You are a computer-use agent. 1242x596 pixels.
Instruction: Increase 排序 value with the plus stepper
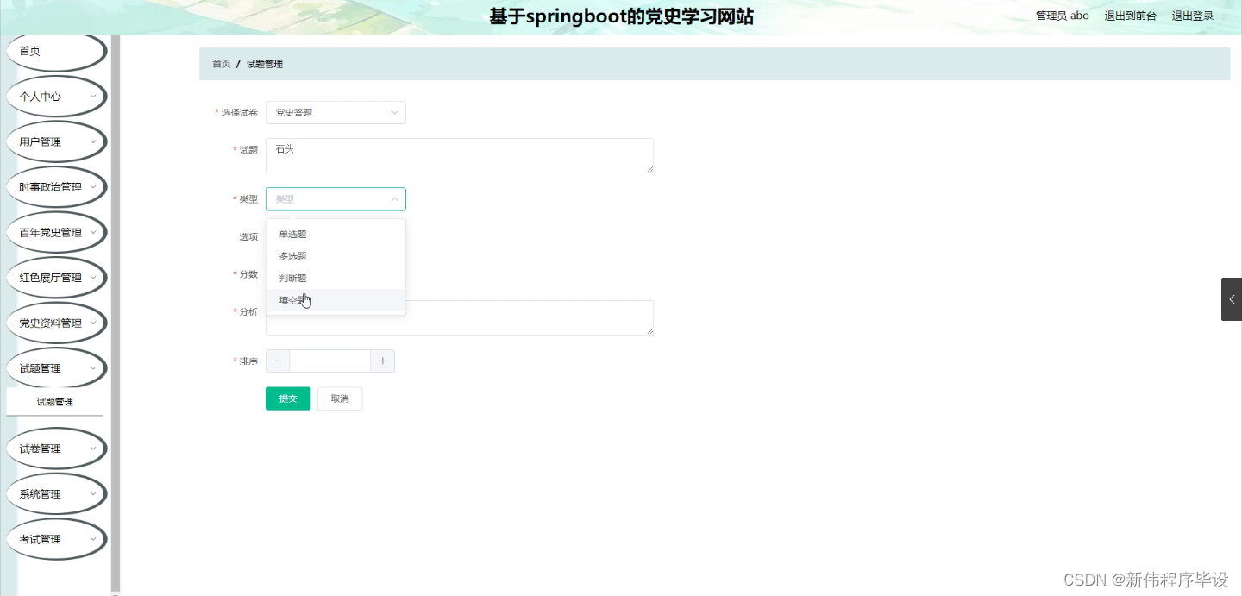click(x=382, y=361)
